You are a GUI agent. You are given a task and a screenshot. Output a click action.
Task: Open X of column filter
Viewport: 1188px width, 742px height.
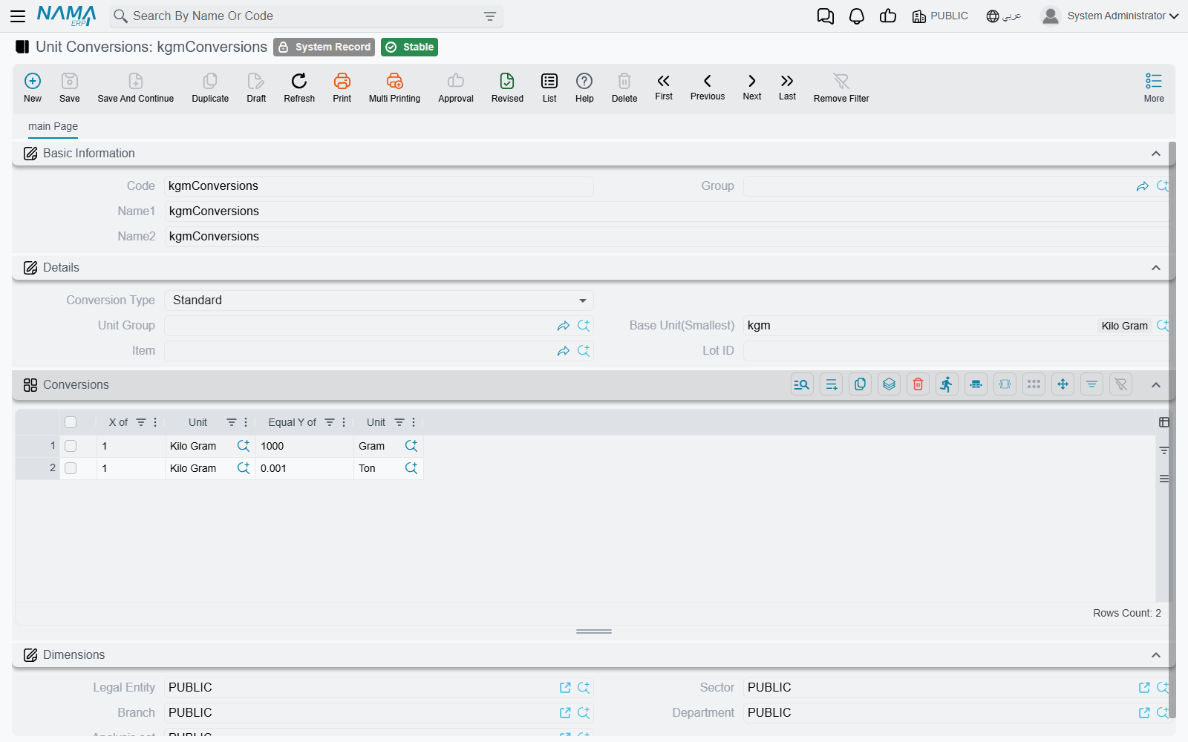[x=141, y=422]
